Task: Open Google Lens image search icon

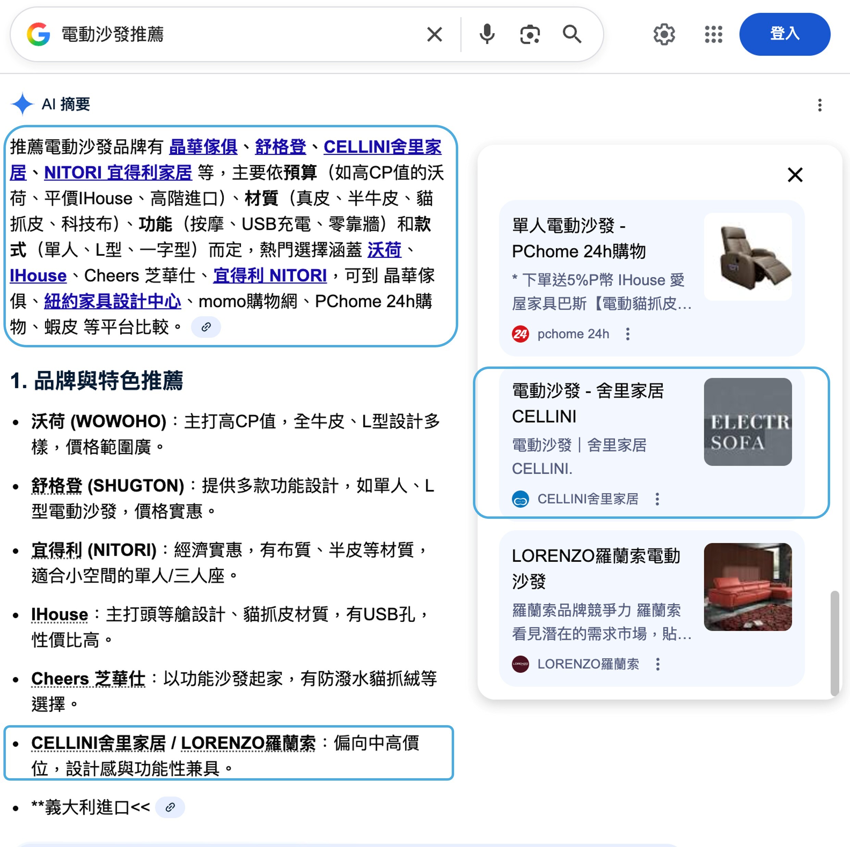Action: click(530, 34)
